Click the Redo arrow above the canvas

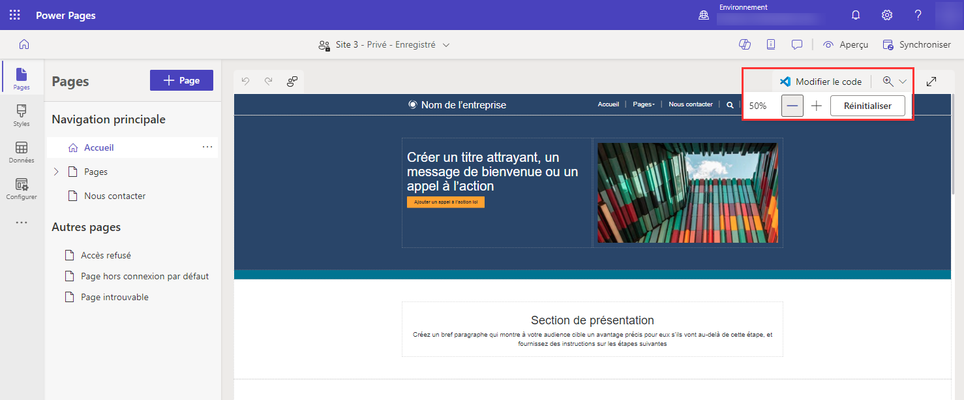[x=268, y=81]
